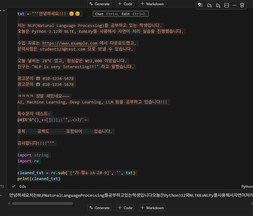Click first 010-1234-5678 phone line
The image size is (253, 216).
pyautogui.click(x=46, y=78)
